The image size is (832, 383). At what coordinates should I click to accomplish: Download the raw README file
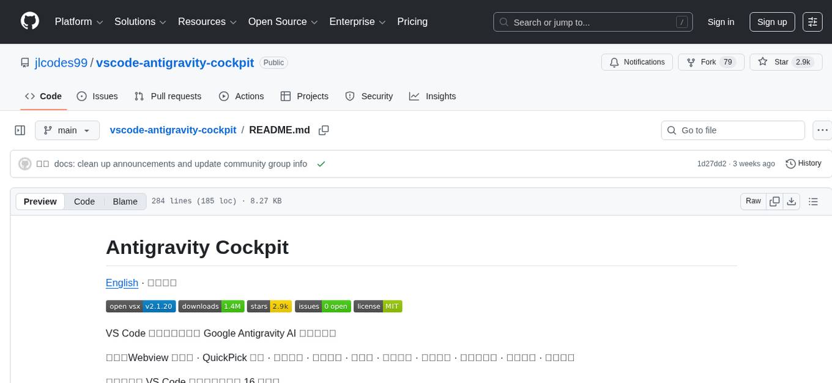click(x=792, y=201)
